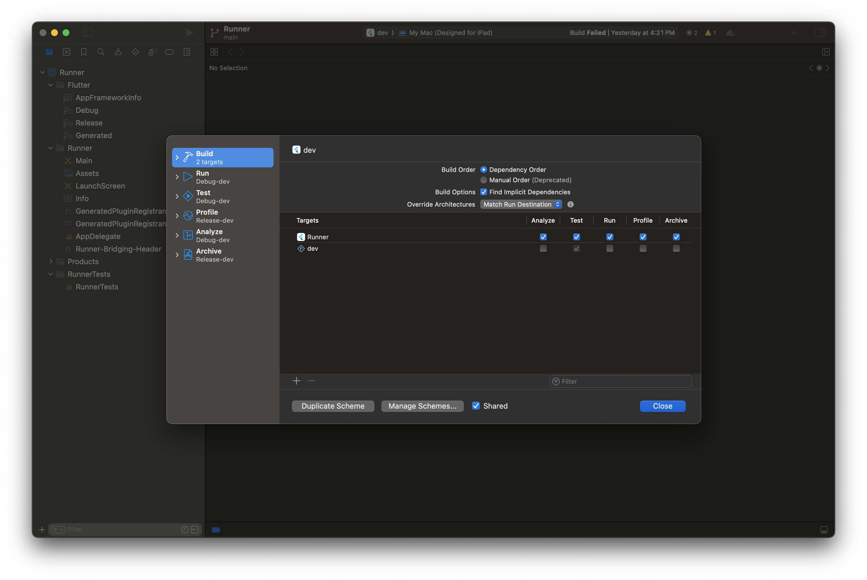Click the Manage Schemes button

pos(422,406)
